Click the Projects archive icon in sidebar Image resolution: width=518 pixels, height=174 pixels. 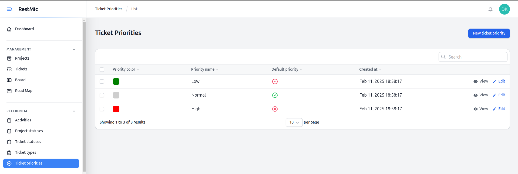point(9,59)
